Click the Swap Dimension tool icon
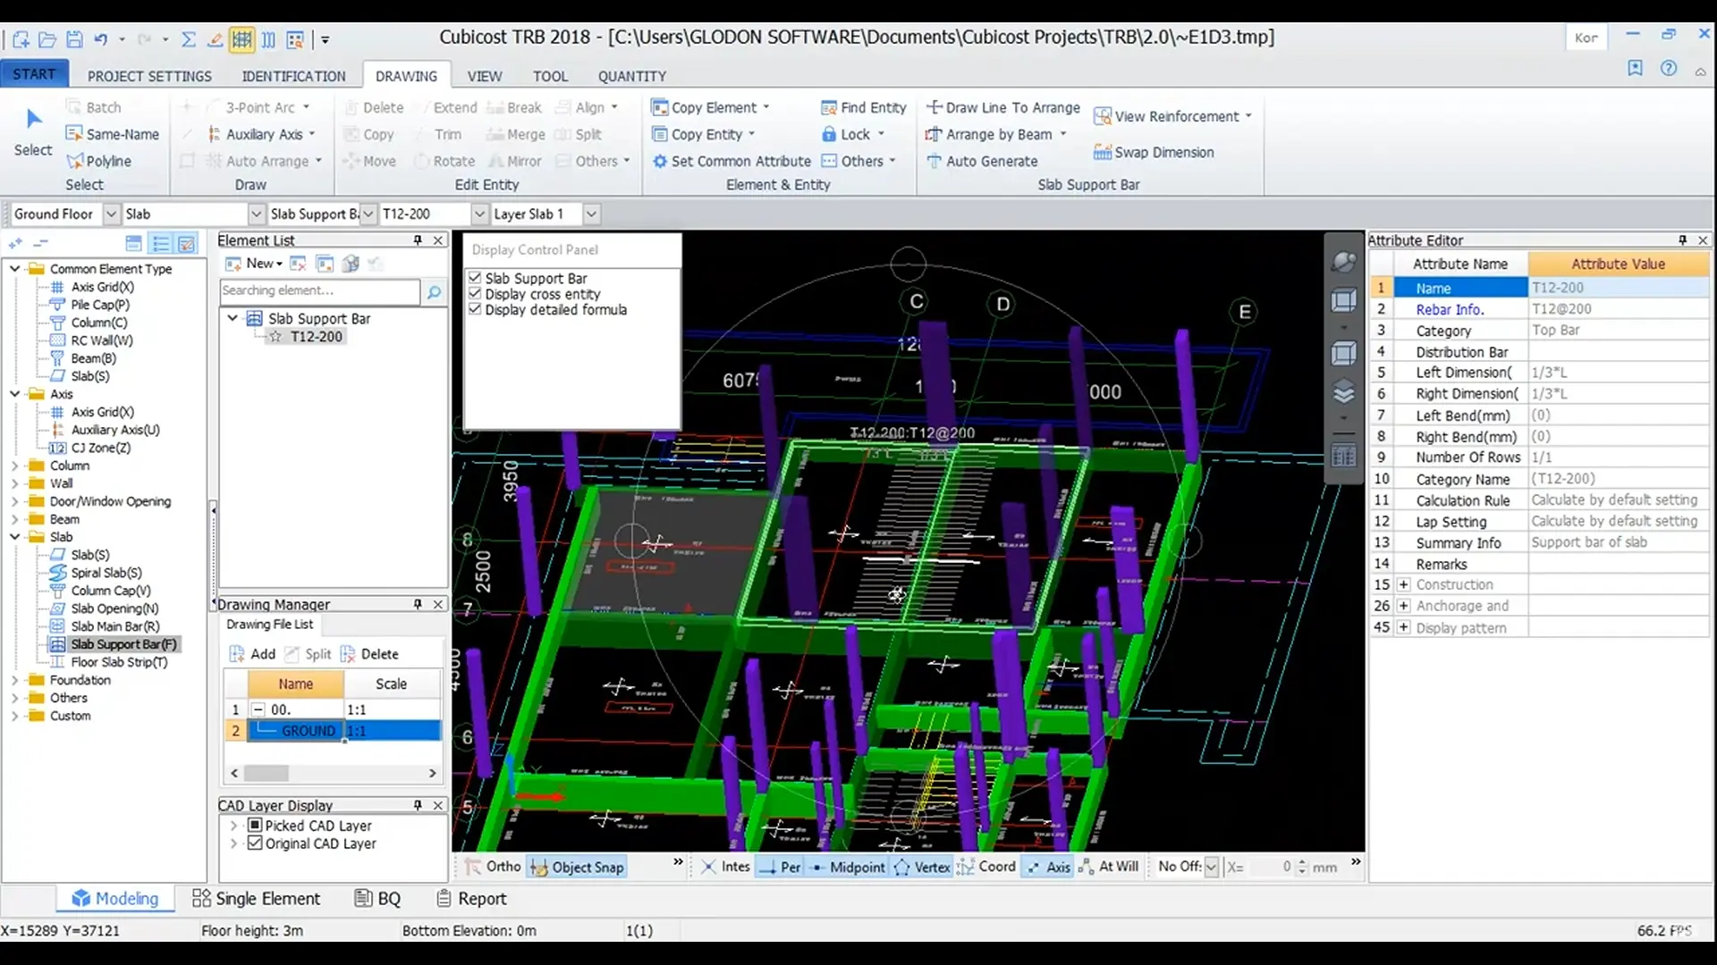The width and height of the screenshot is (1717, 965). click(x=1102, y=153)
